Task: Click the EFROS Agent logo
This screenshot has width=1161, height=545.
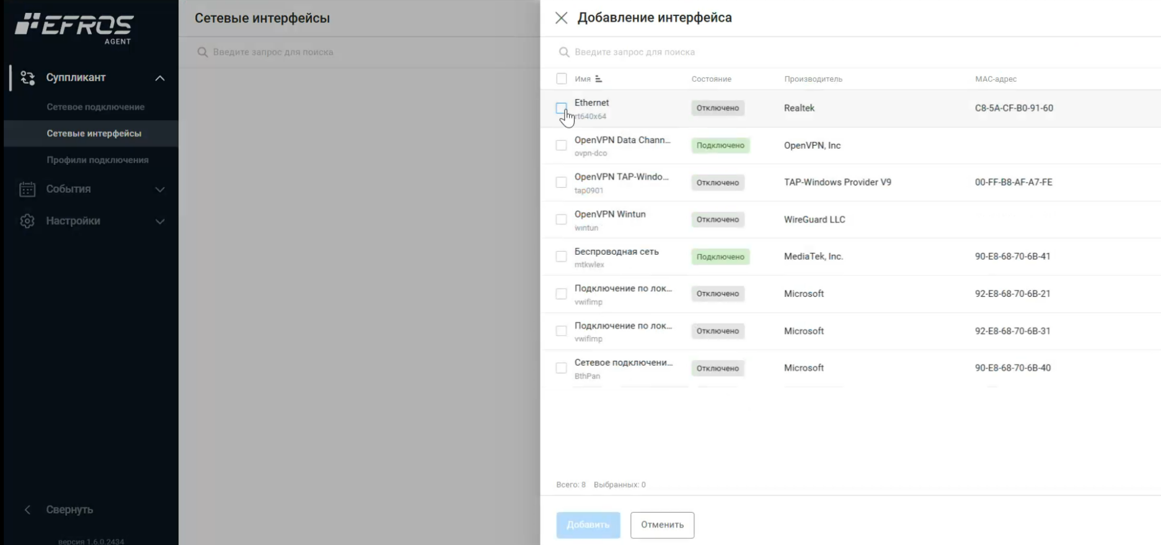Action: coord(74,28)
